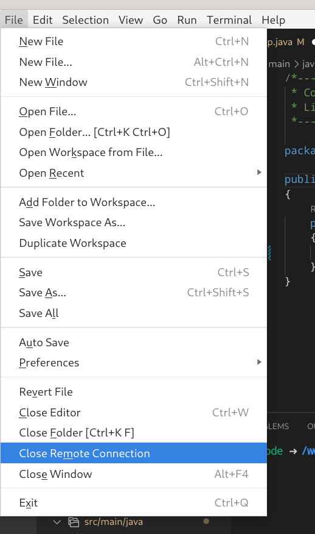315x534 pixels.
Task: Expand the Preferences submenu arrow
Action: (x=259, y=362)
